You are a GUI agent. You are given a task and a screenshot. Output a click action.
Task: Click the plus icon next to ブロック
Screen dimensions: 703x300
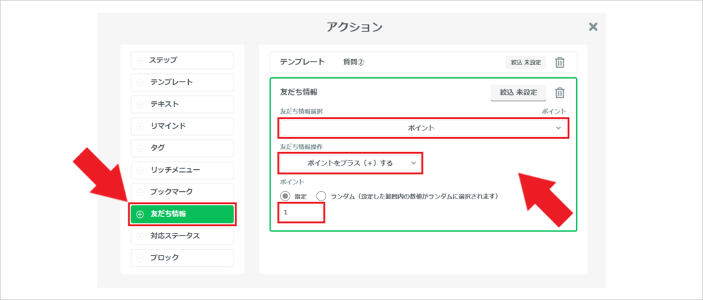[x=140, y=258]
